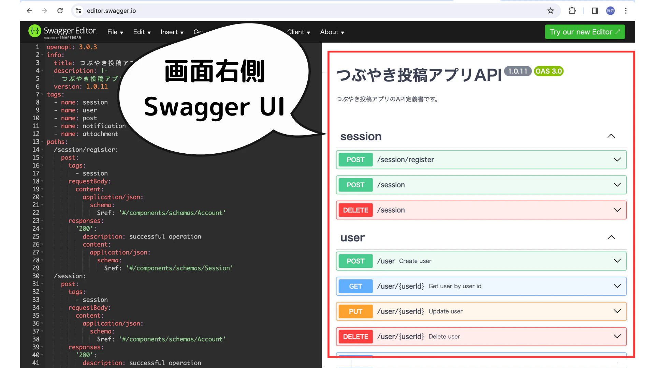Click the つぶやき投稿アプリAPI title

point(419,75)
